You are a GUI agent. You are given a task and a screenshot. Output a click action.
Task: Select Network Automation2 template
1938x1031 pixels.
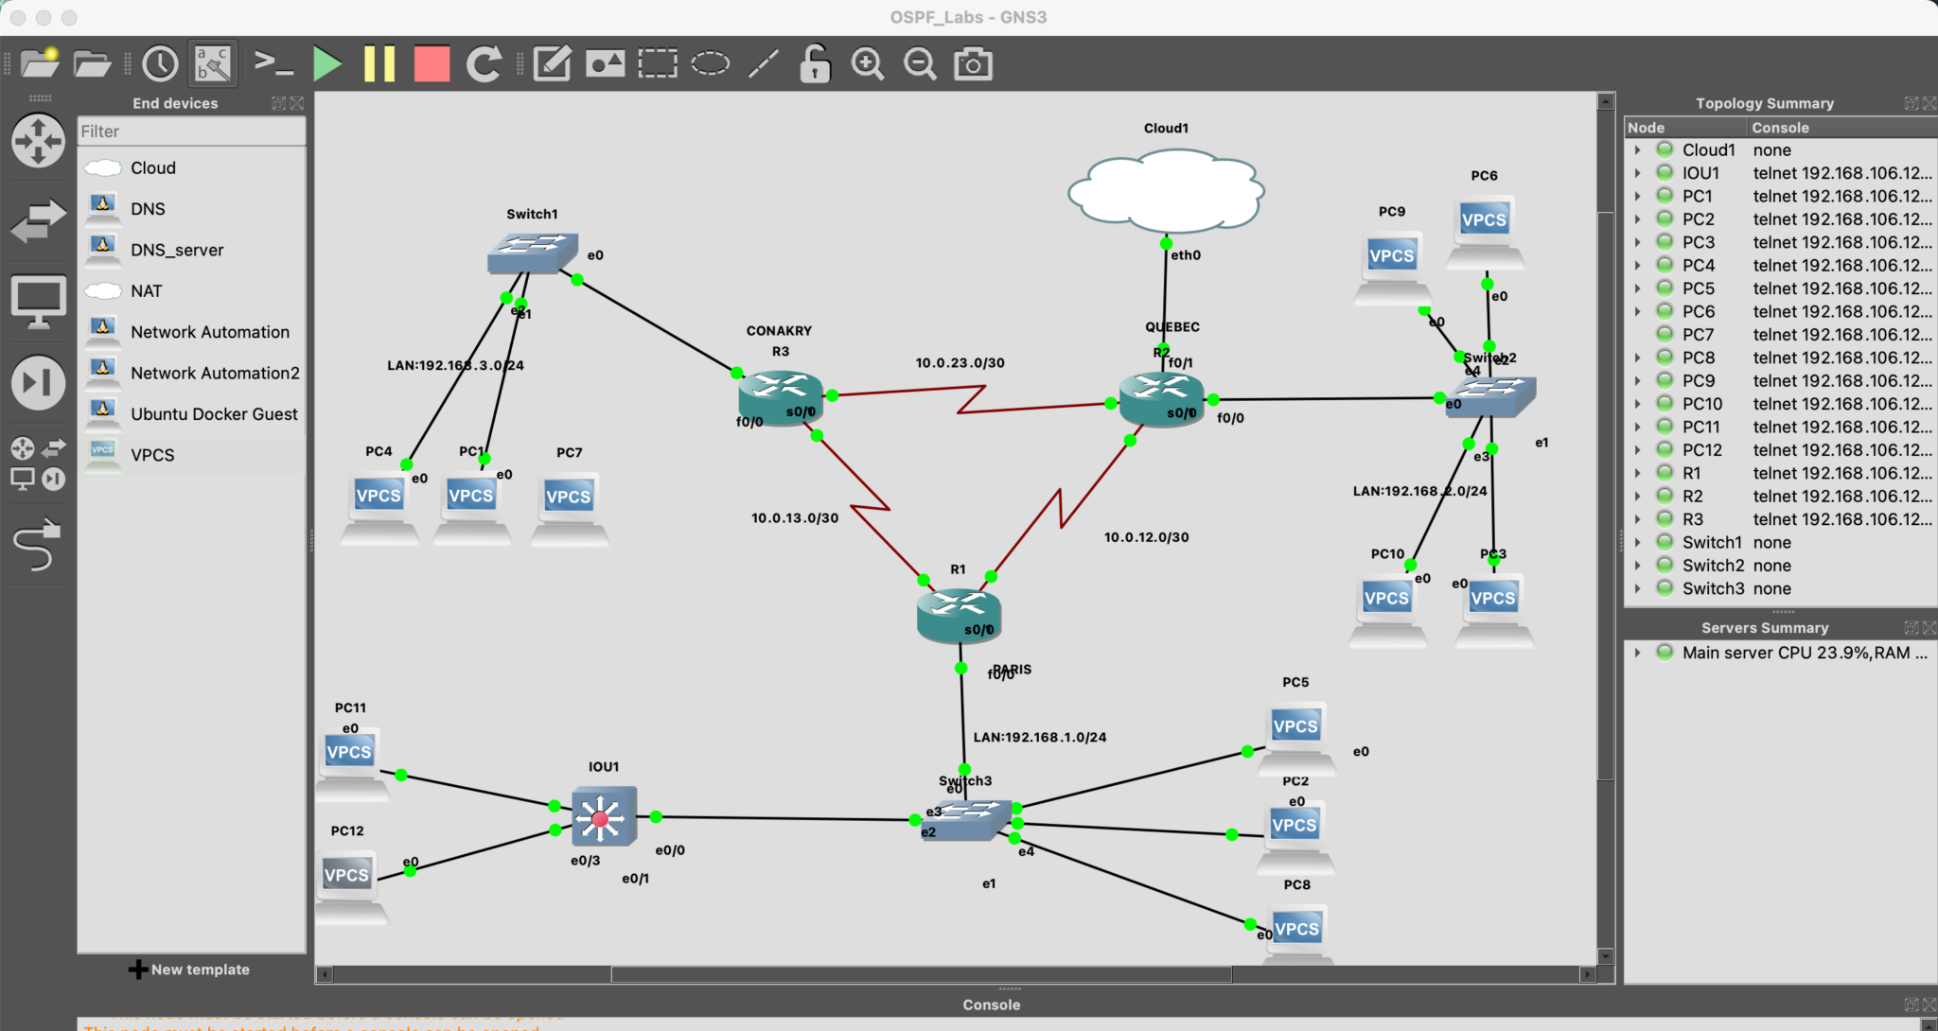tap(193, 373)
